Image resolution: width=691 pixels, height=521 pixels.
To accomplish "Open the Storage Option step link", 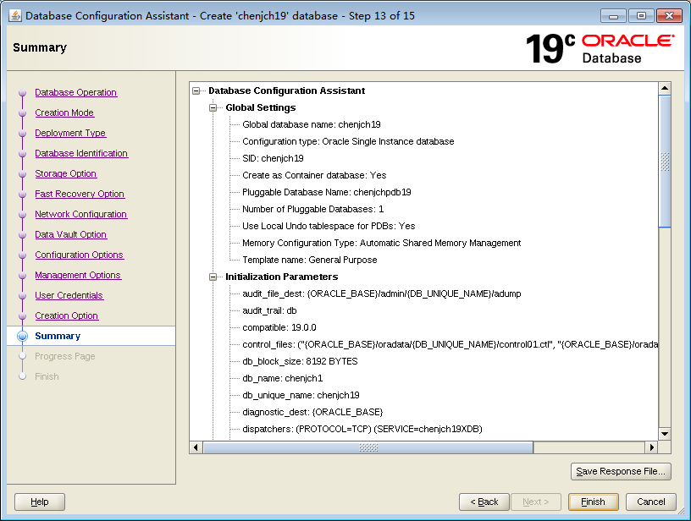I will (x=65, y=173).
